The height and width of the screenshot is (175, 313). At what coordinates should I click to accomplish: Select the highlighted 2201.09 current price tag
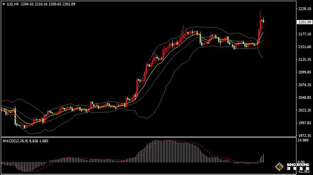tap(305, 22)
